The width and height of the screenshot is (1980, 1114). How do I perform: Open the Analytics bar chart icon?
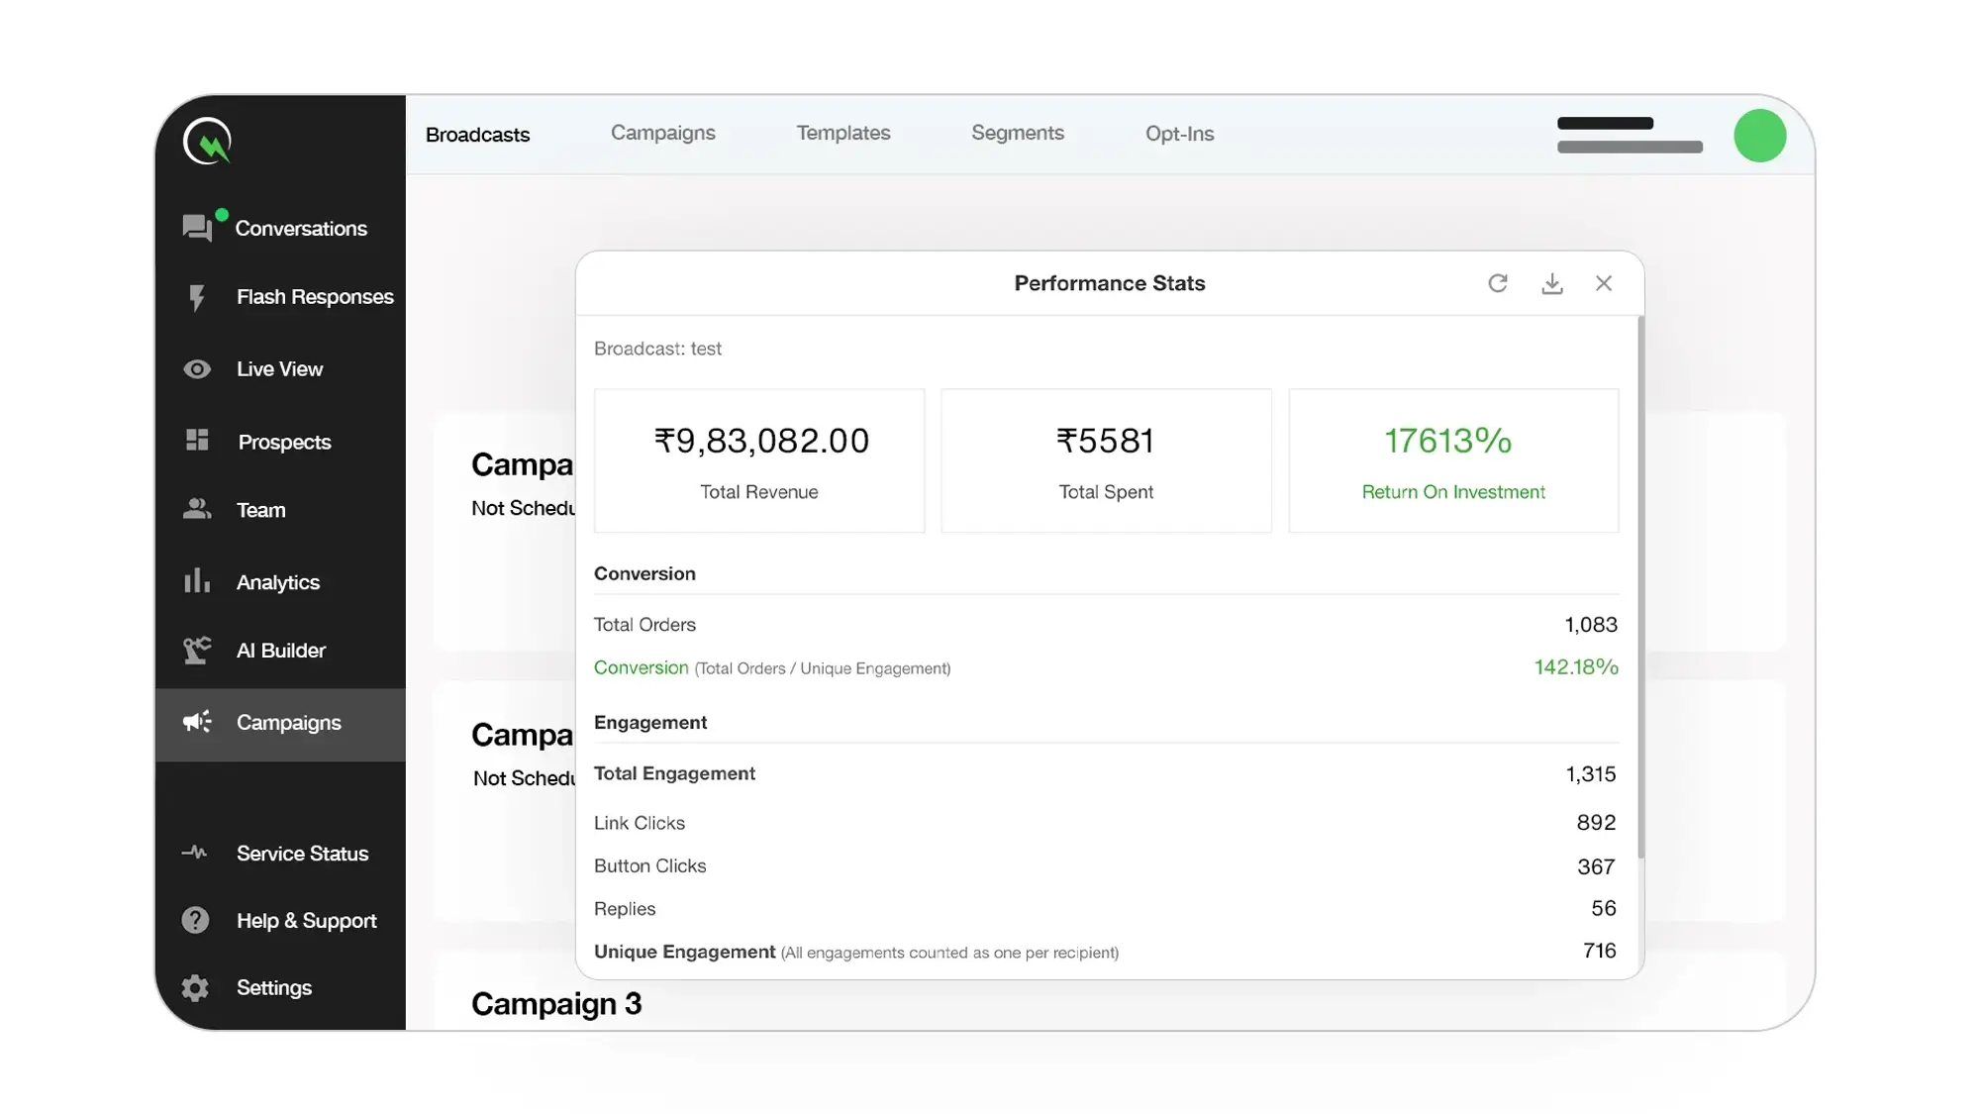pos(197,581)
